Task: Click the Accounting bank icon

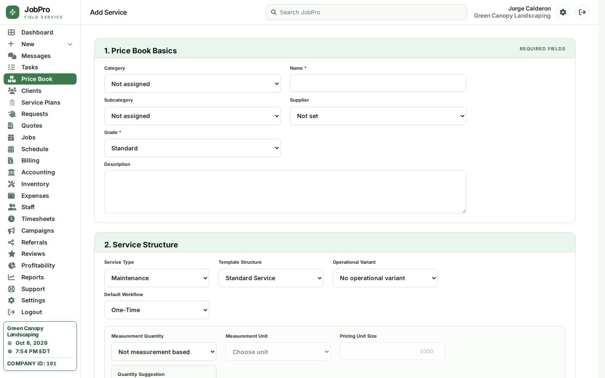Action: click(11, 172)
